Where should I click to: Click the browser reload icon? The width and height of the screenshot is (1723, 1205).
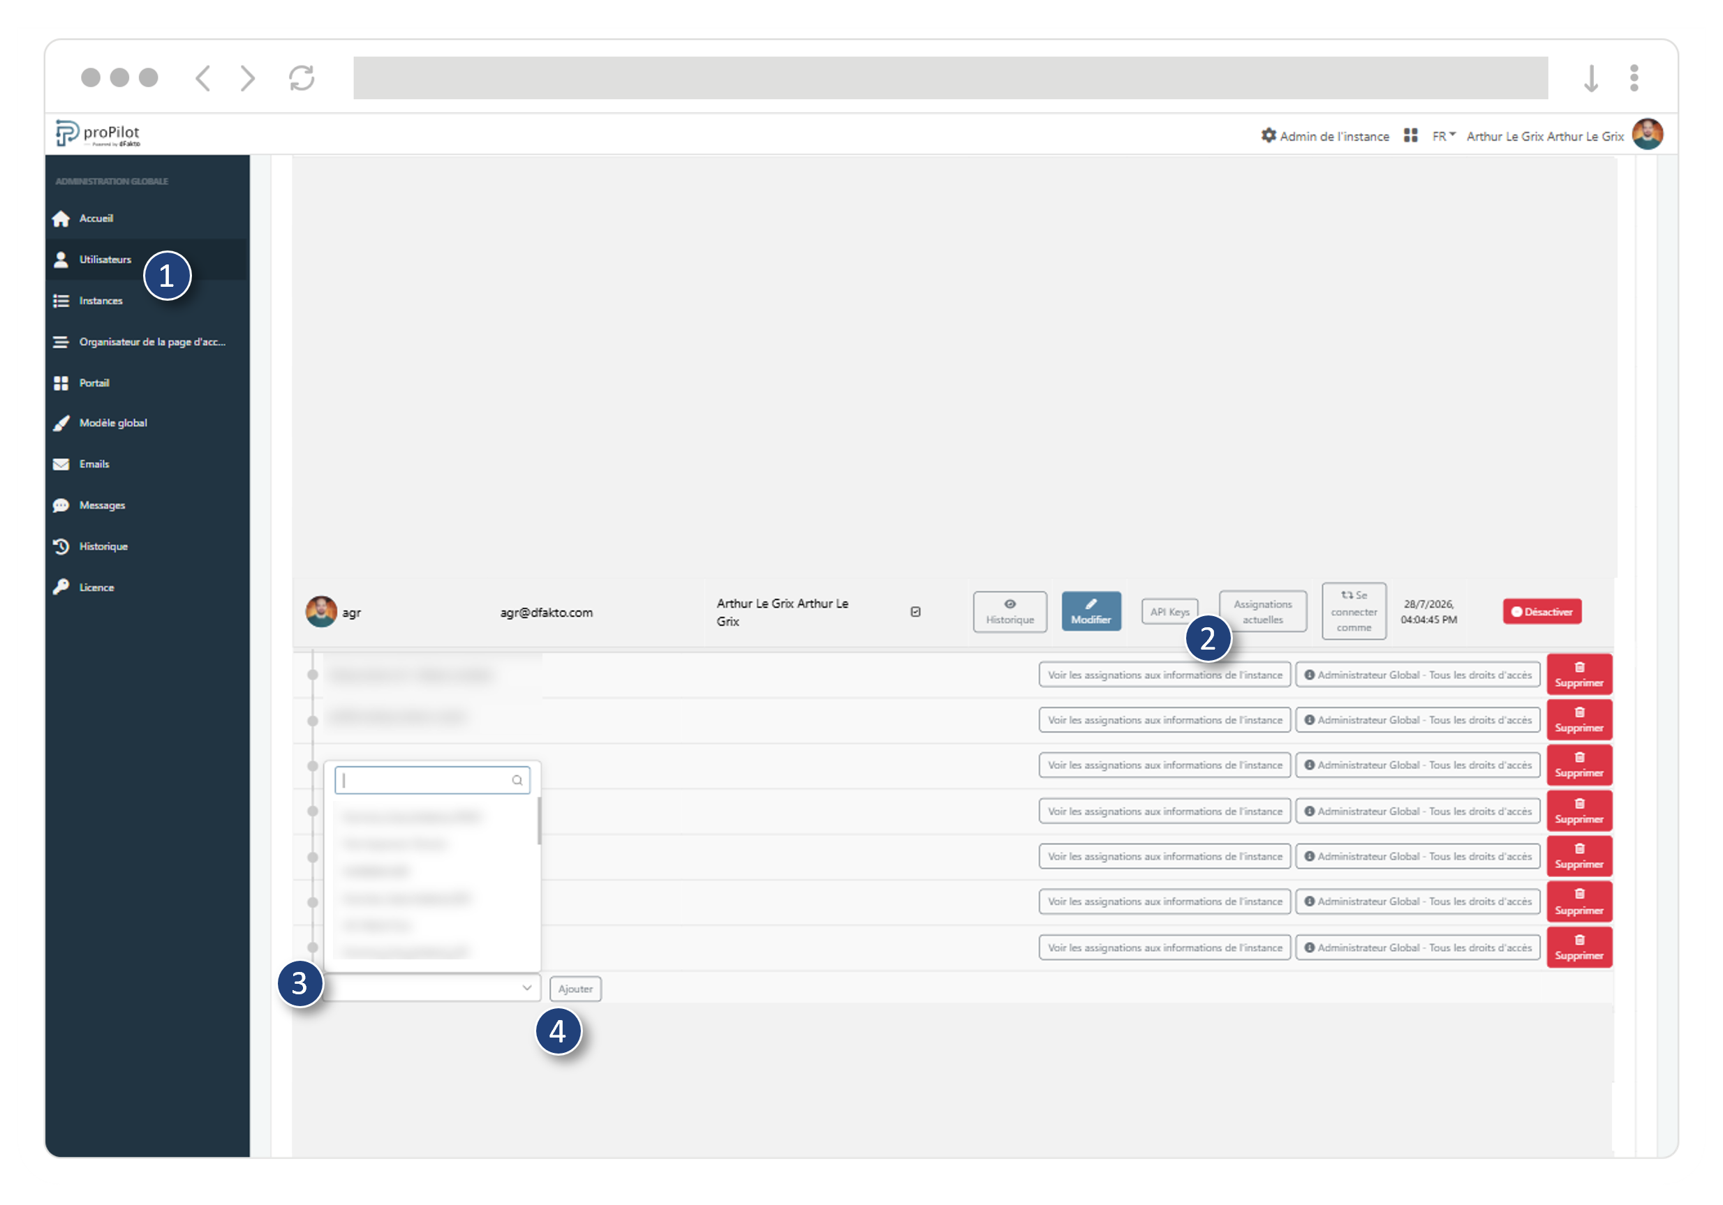click(302, 78)
